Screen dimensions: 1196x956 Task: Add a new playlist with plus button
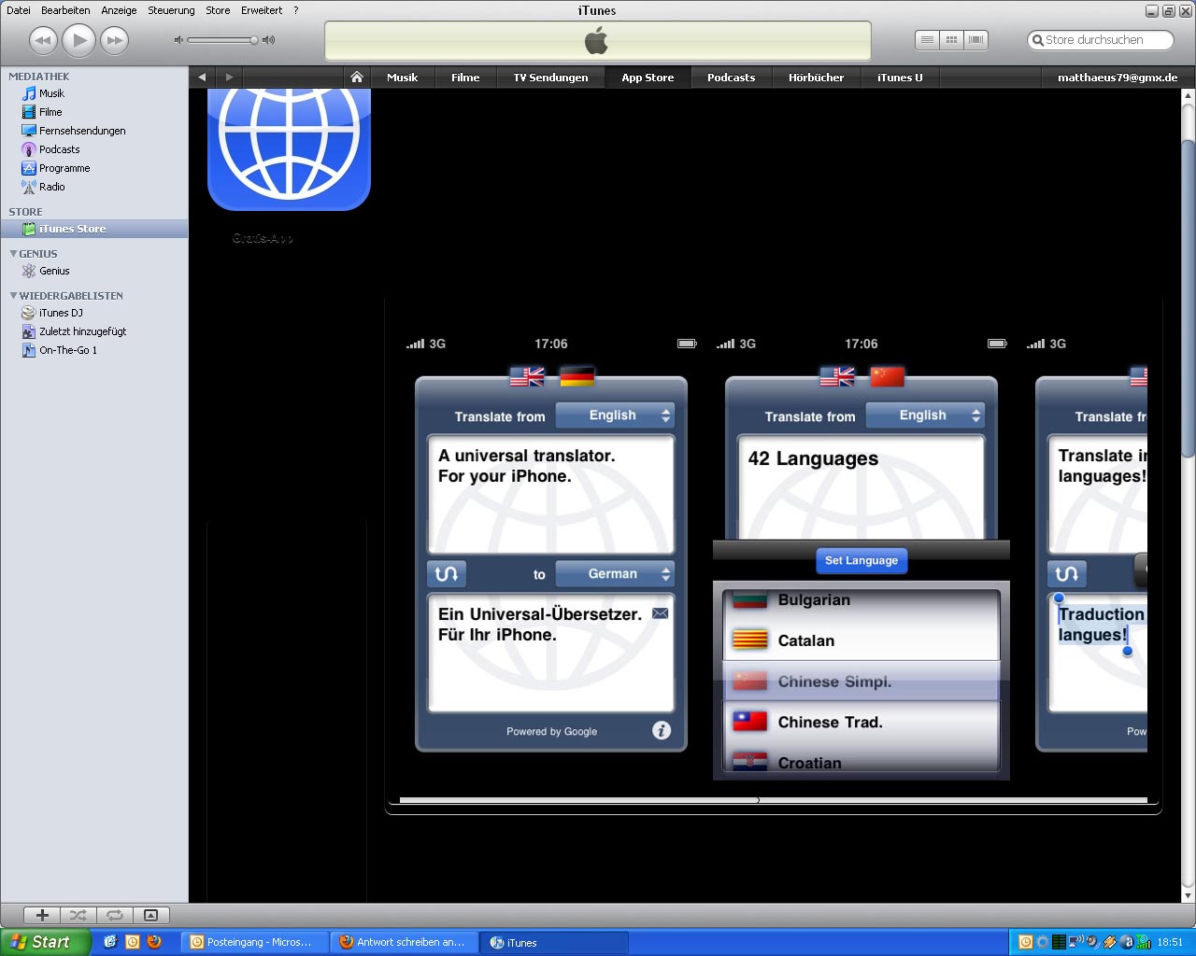42,915
